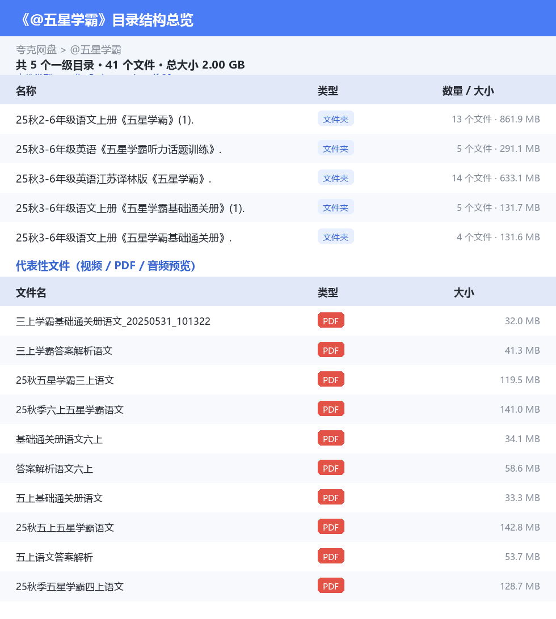
Task: Select the 141.0 MB size value
Action: click(520, 409)
